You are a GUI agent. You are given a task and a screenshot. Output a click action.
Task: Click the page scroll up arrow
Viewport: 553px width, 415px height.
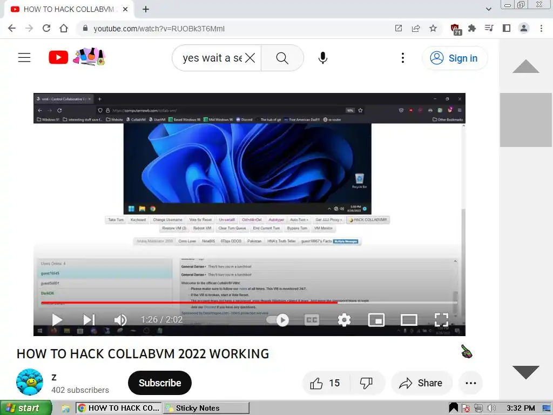(x=525, y=66)
